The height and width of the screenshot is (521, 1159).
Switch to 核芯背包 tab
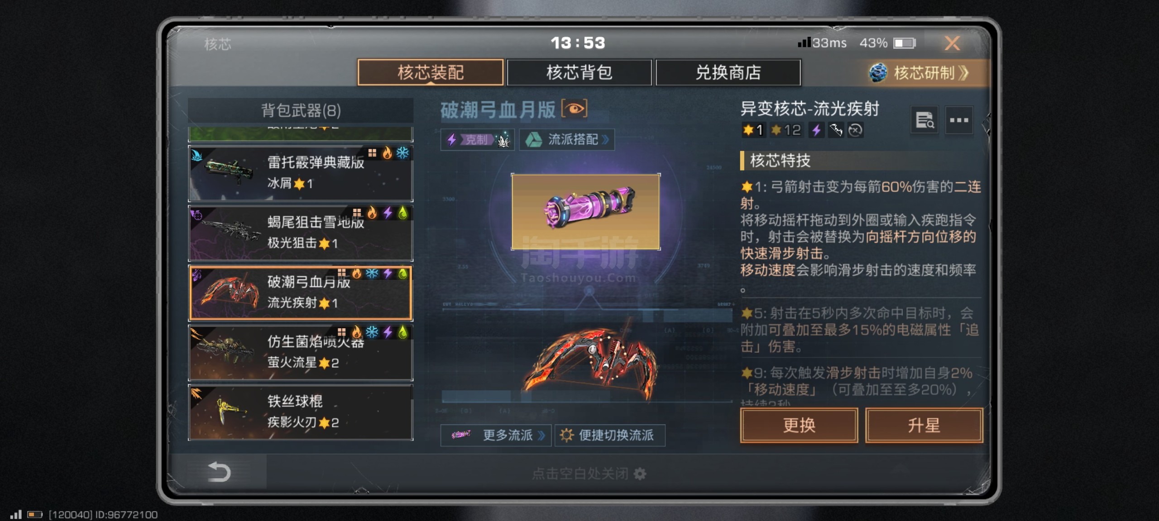(x=579, y=72)
